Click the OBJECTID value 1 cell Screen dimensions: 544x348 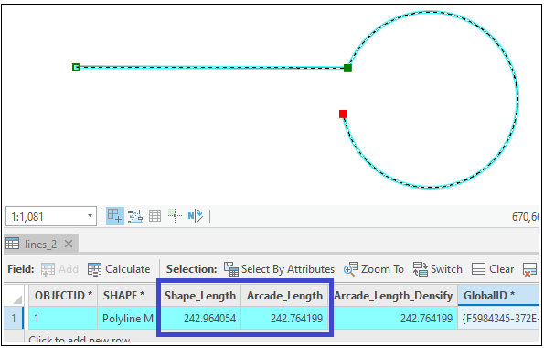63,318
